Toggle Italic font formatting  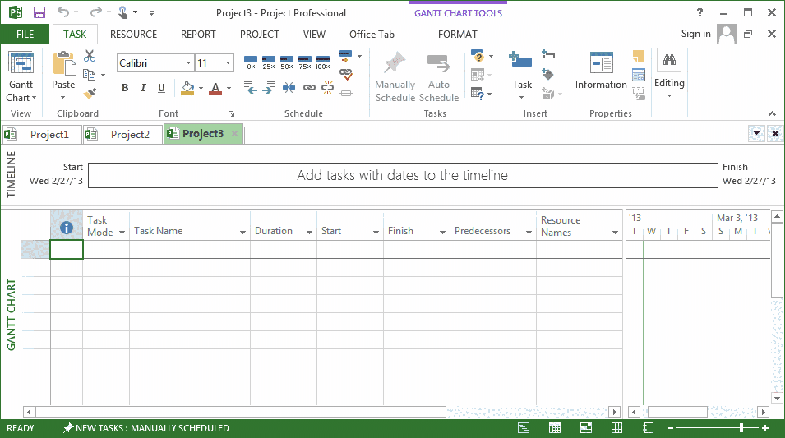click(143, 89)
